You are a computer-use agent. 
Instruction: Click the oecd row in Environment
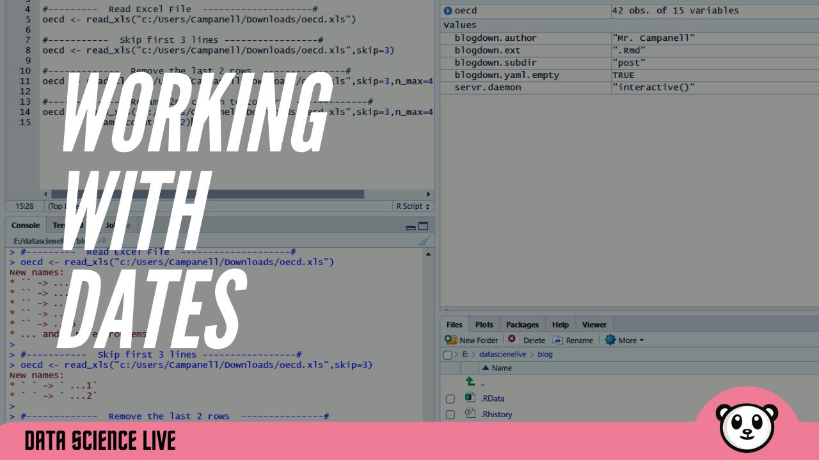630,10
